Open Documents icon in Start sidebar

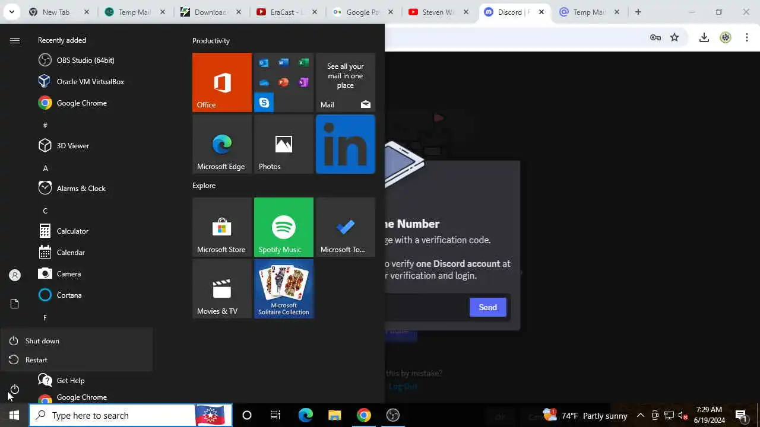[15, 304]
